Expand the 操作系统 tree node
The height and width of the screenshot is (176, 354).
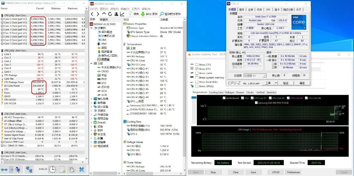pyautogui.click(x=91, y=99)
